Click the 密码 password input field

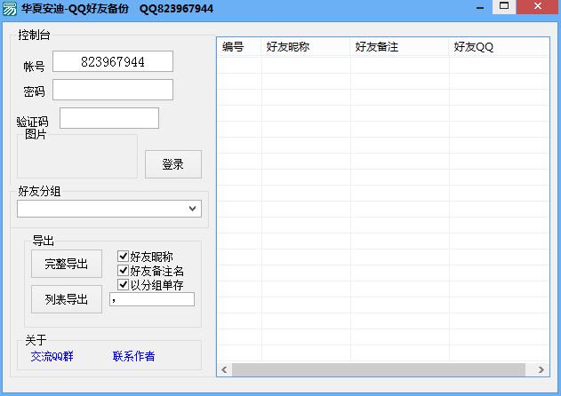point(113,90)
